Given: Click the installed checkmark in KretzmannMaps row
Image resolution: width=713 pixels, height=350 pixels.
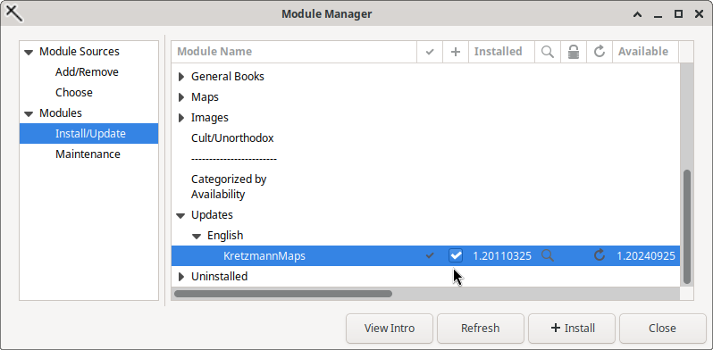Looking at the screenshot, I should pos(430,256).
